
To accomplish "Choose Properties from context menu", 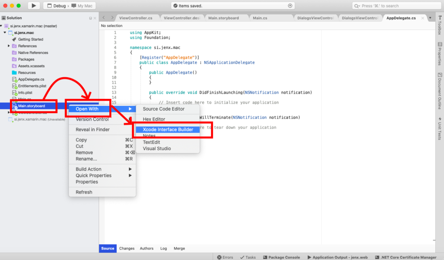I will coord(102,182).
